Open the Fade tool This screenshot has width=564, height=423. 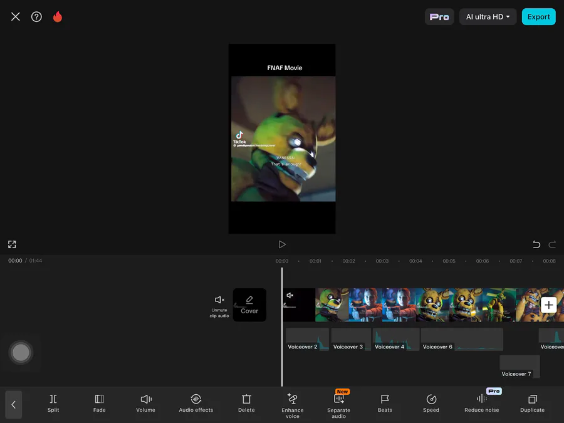point(99,404)
